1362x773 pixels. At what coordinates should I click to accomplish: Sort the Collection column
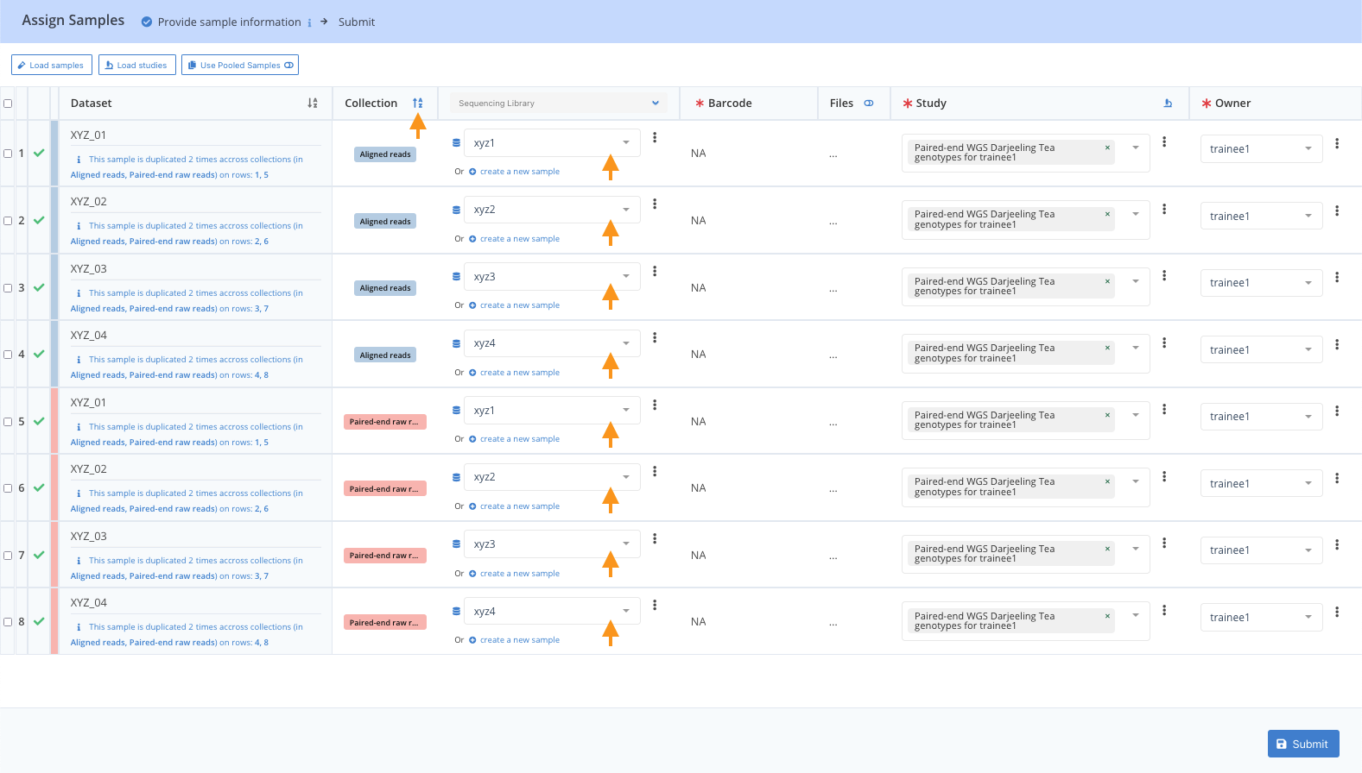[x=418, y=104]
